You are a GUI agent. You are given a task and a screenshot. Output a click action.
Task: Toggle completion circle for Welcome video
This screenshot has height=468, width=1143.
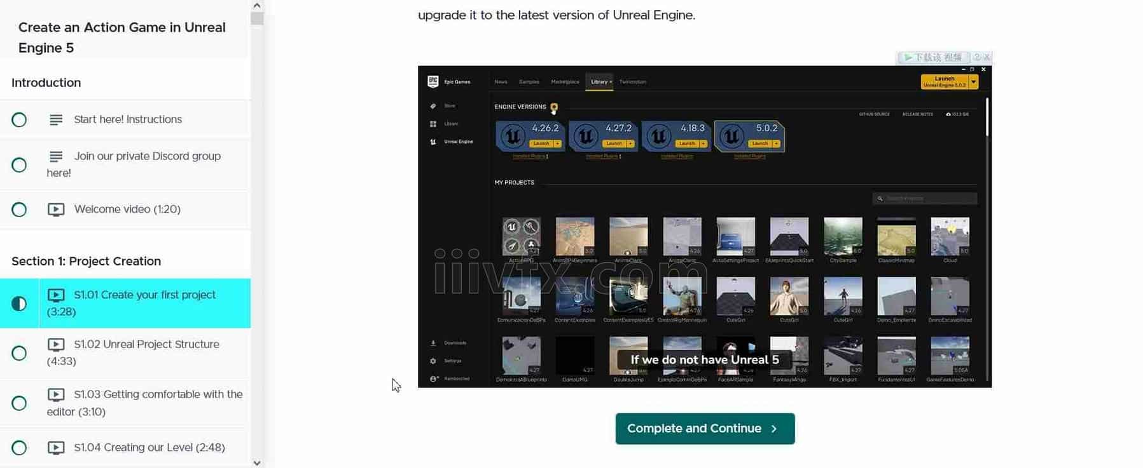[19, 210]
